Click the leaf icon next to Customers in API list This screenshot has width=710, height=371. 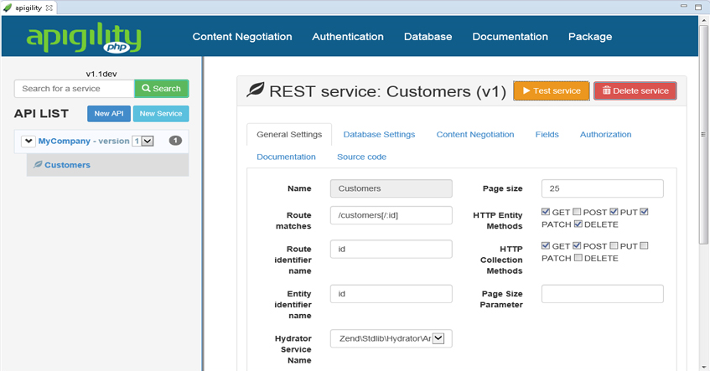pos(38,164)
